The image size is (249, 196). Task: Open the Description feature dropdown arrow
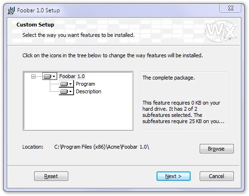(70, 92)
